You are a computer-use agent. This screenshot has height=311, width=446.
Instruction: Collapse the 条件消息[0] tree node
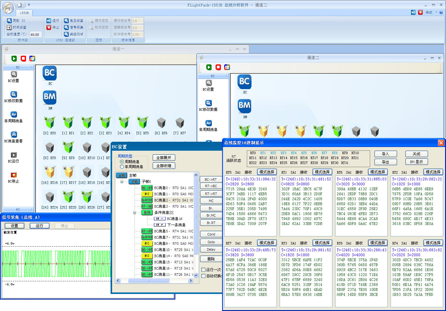click(x=134, y=213)
